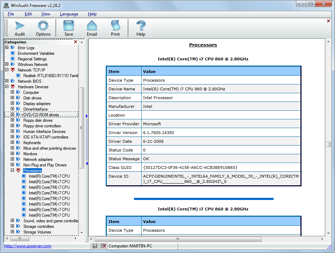Viewport: 335px width, 253px height.
Task: Visit the http://www.pxserver.com link
Action: coord(28,246)
